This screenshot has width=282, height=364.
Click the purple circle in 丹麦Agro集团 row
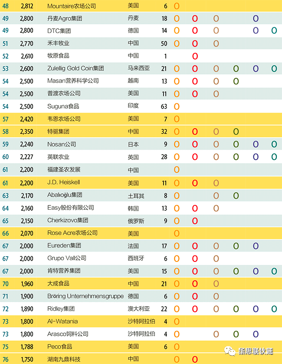pos(256,19)
